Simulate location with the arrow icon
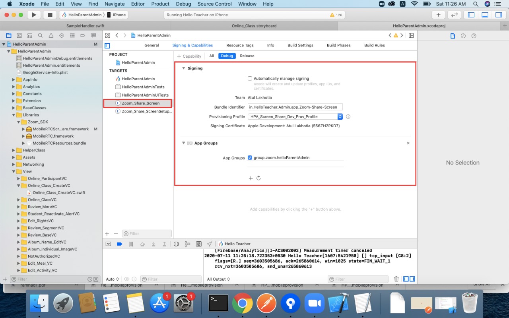The image size is (509, 318). pyautogui.click(x=210, y=244)
